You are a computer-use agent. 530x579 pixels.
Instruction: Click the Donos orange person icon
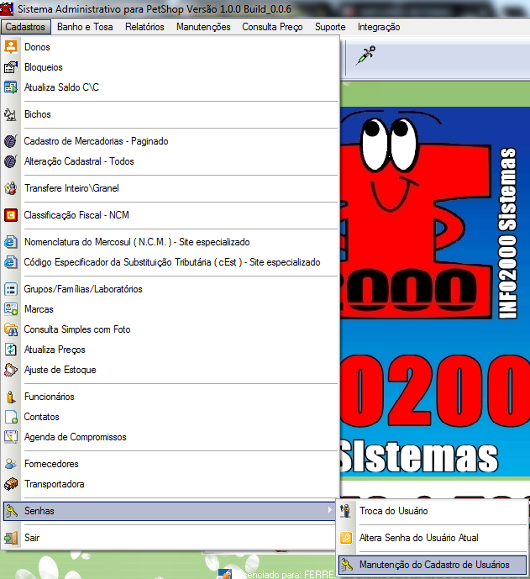tap(11, 47)
